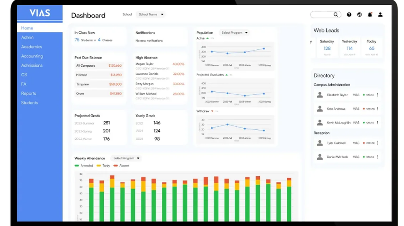Click the yellow Tardy legend swatch
The width and height of the screenshot is (404, 226).
click(99, 166)
